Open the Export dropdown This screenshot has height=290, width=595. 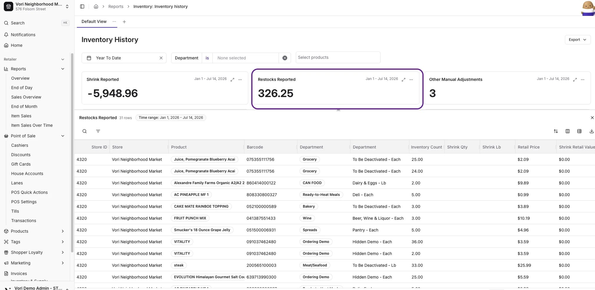(x=578, y=40)
